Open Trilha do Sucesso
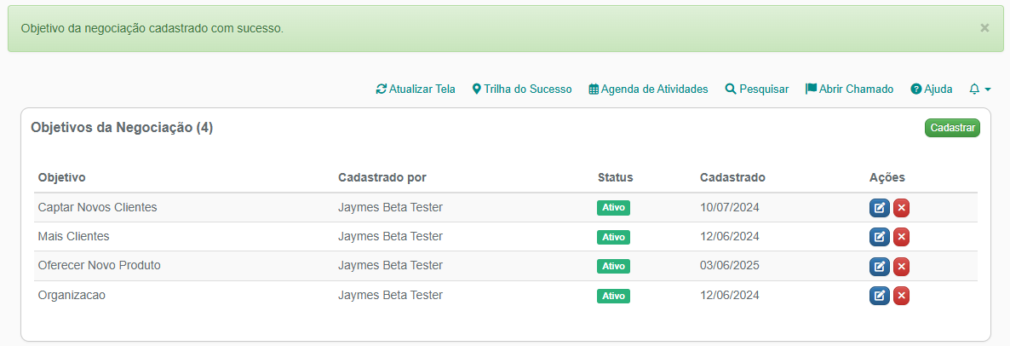Image resolution: width=1010 pixels, height=346 pixels. [x=522, y=89]
